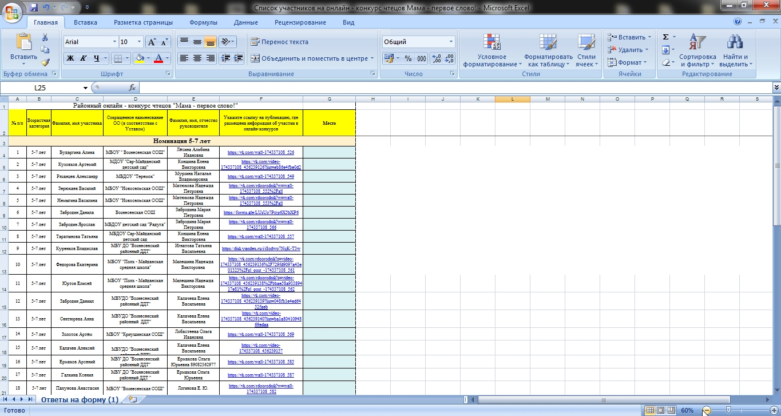
Task: Switch to the Данные tab
Action: coord(245,22)
